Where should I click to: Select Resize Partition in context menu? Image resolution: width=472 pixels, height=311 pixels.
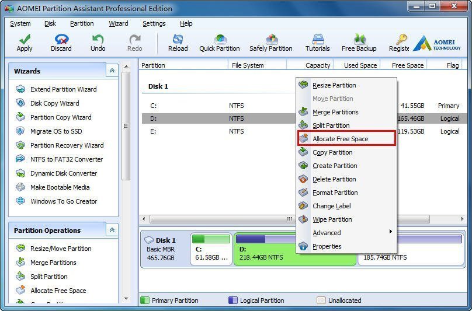[x=346, y=85]
